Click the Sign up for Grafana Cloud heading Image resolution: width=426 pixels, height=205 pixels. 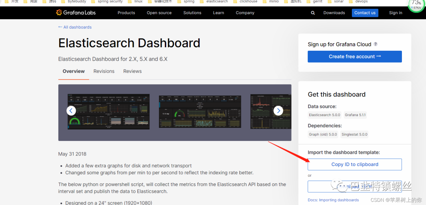click(x=340, y=44)
